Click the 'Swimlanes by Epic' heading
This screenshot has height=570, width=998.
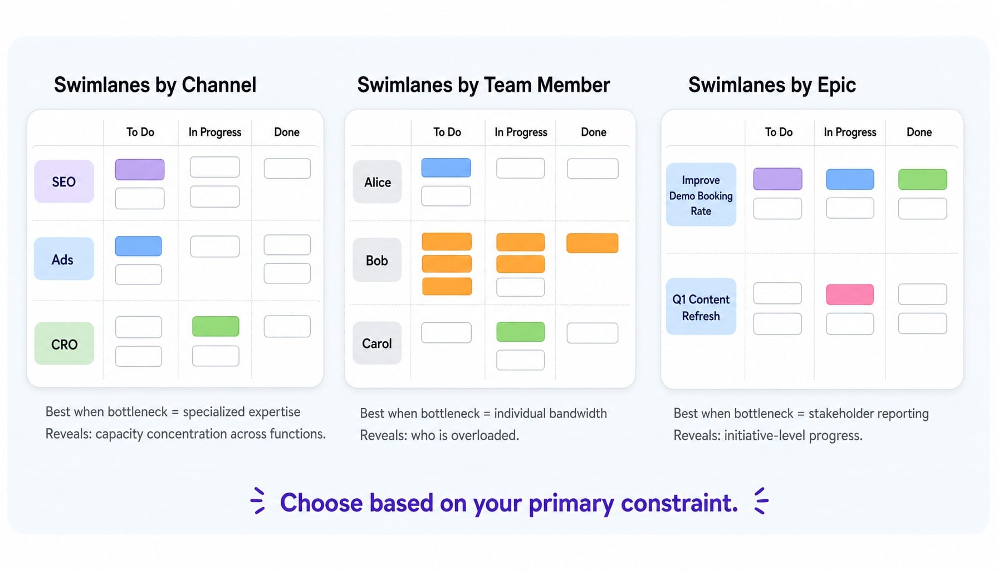pyautogui.click(x=772, y=85)
